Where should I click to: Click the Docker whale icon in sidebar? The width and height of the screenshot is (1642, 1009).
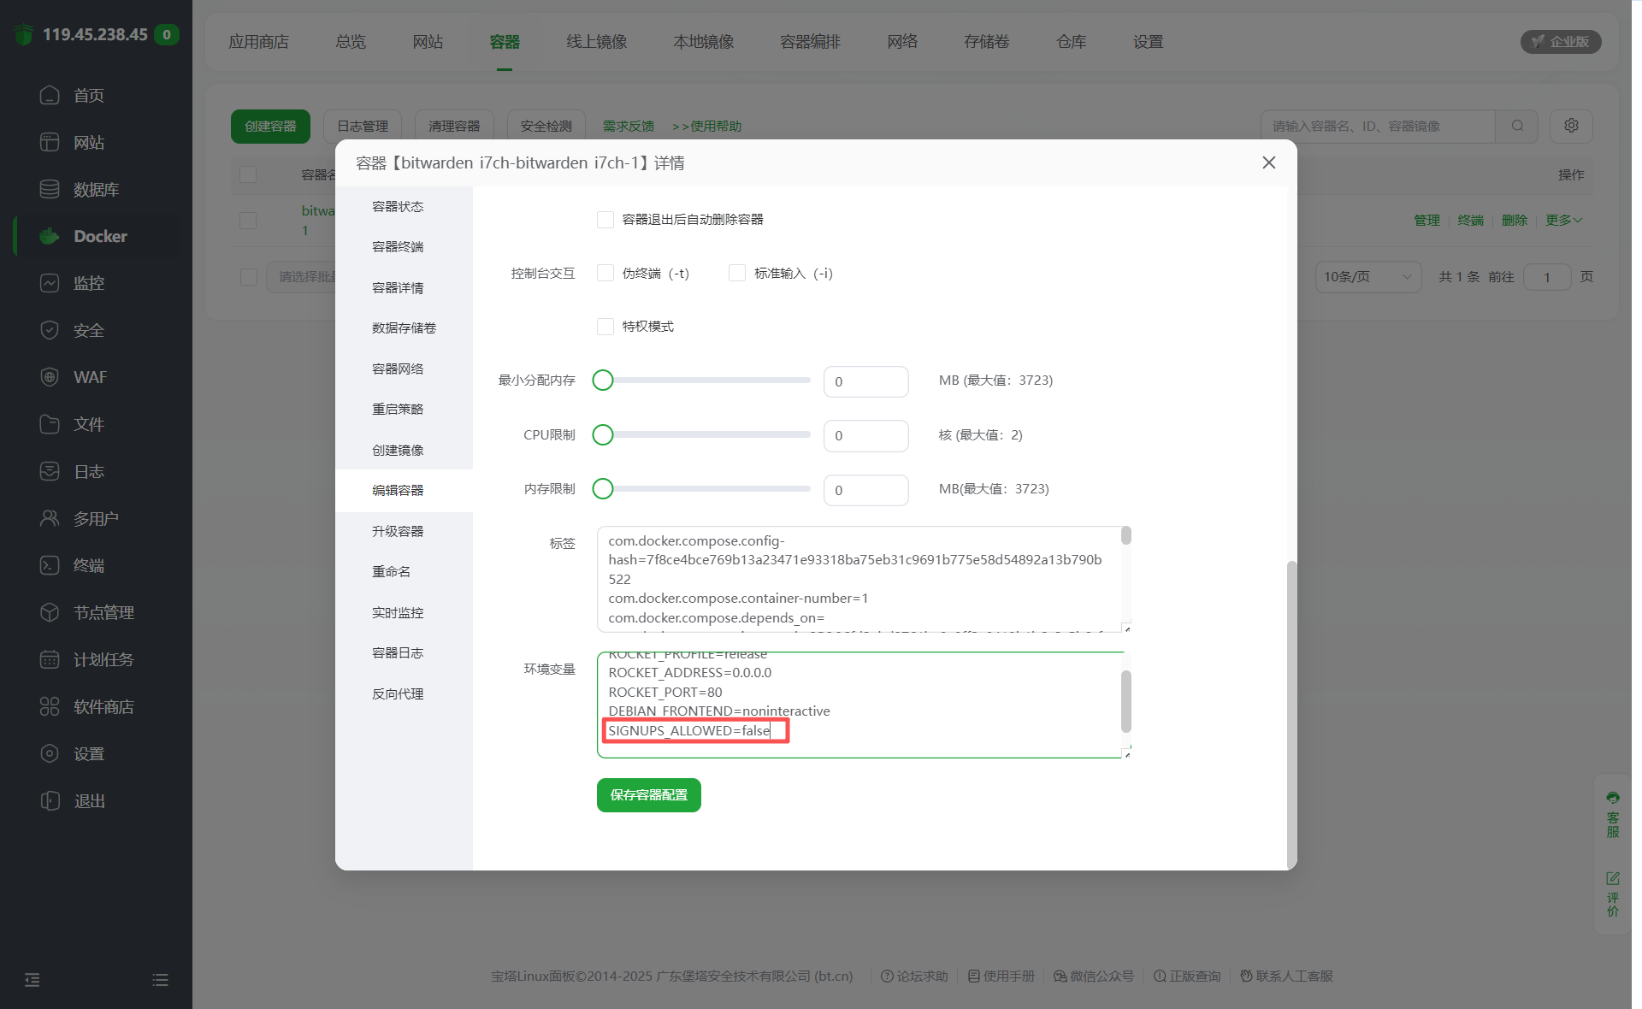click(50, 236)
